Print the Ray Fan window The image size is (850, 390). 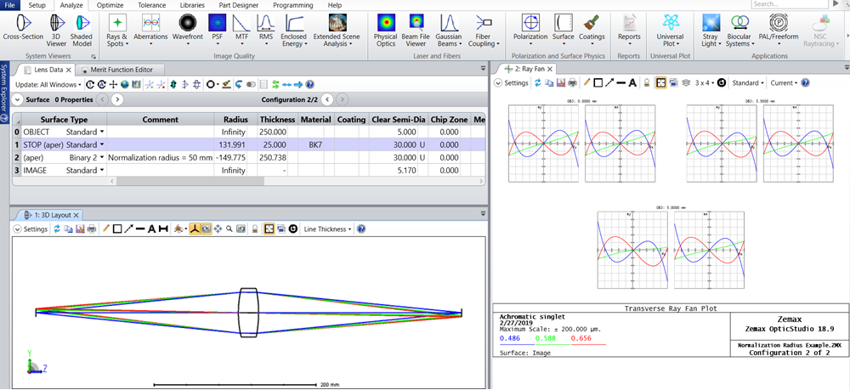click(x=572, y=83)
